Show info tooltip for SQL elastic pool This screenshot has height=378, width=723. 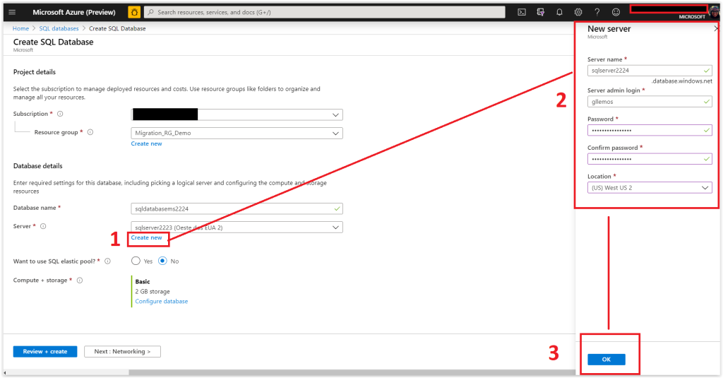click(x=107, y=261)
